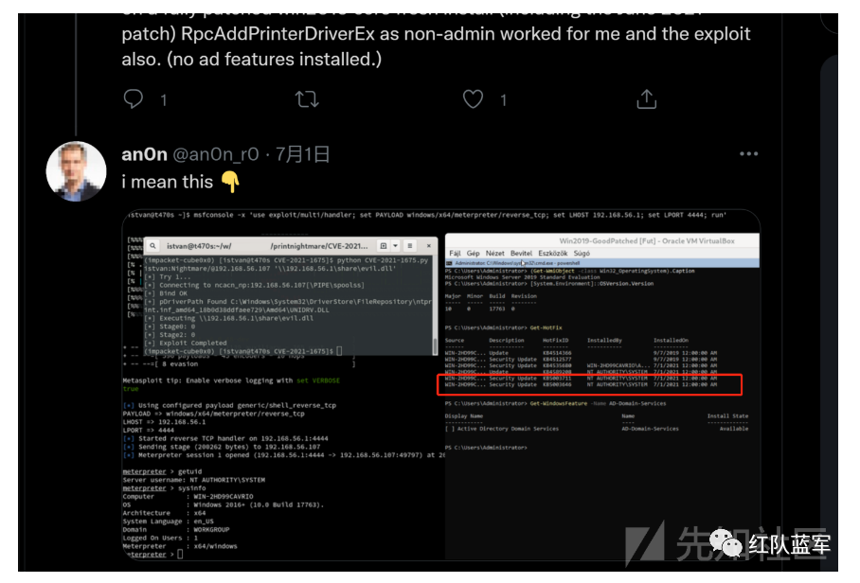Open the Fájl menu in VirtualBox
Screen dimensions: 860x583
tap(455, 253)
